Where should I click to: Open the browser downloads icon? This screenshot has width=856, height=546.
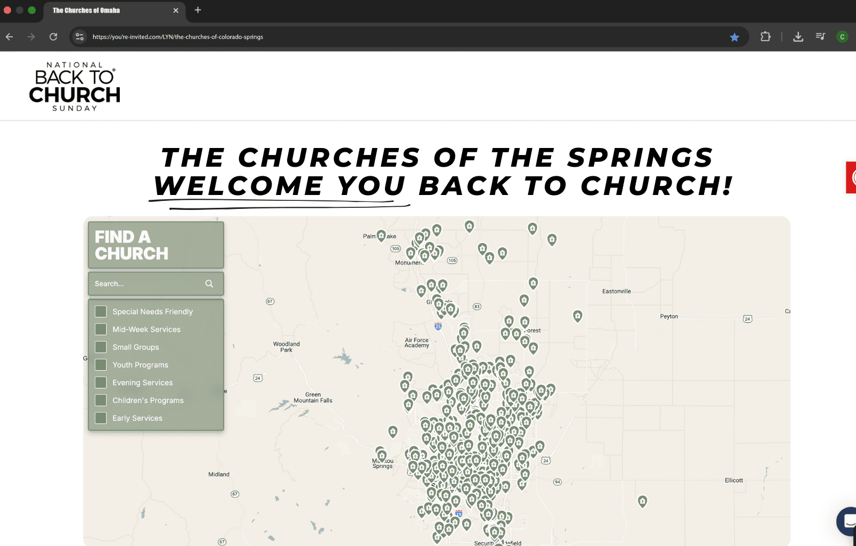click(798, 37)
